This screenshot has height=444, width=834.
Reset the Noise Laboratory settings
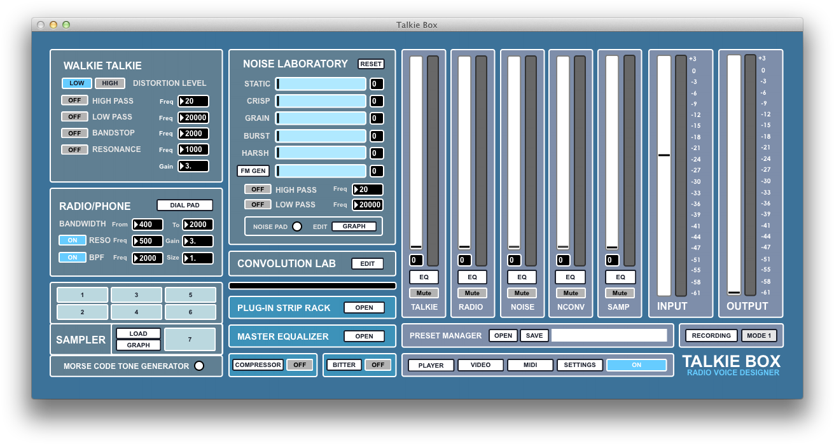pyautogui.click(x=371, y=64)
